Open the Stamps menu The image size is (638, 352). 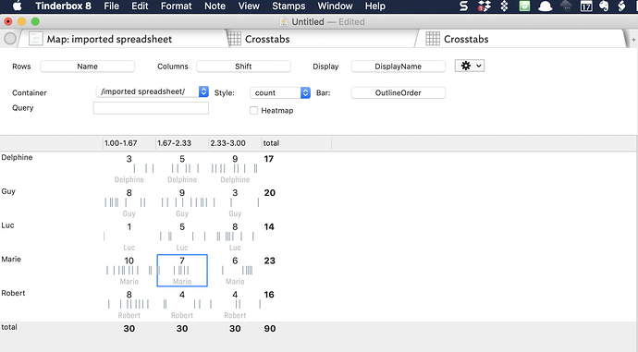(x=288, y=6)
